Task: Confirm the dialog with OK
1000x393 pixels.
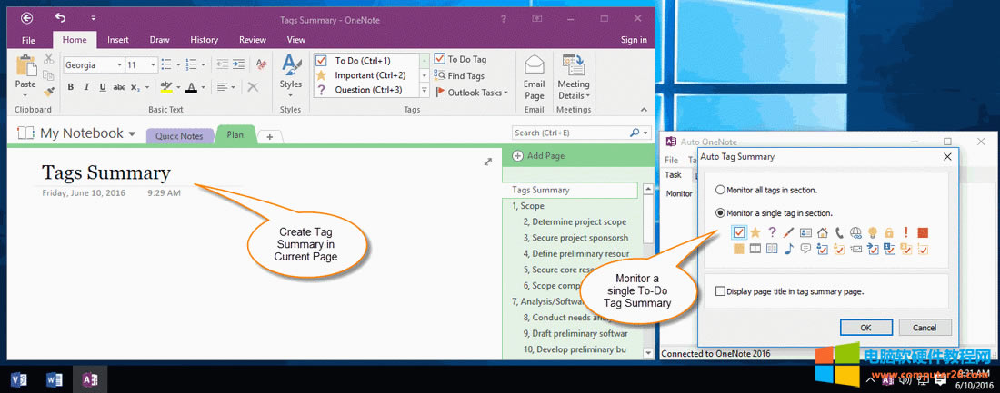Action: (865, 327)
